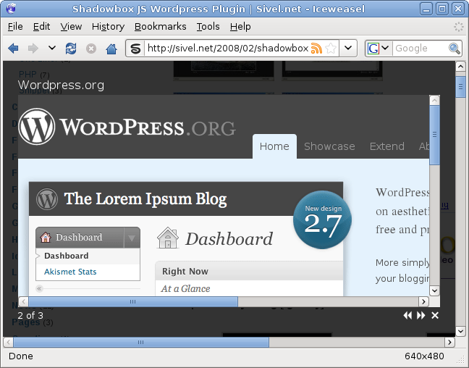
Task: Click the RSS feed icon in address bar
Action: click(316, 49)
